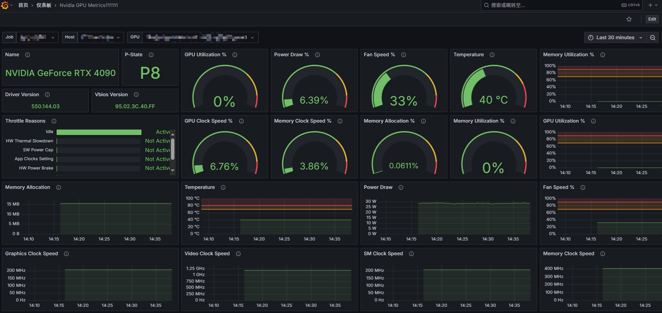Star this dashboard as favorite

click(629, 19)
